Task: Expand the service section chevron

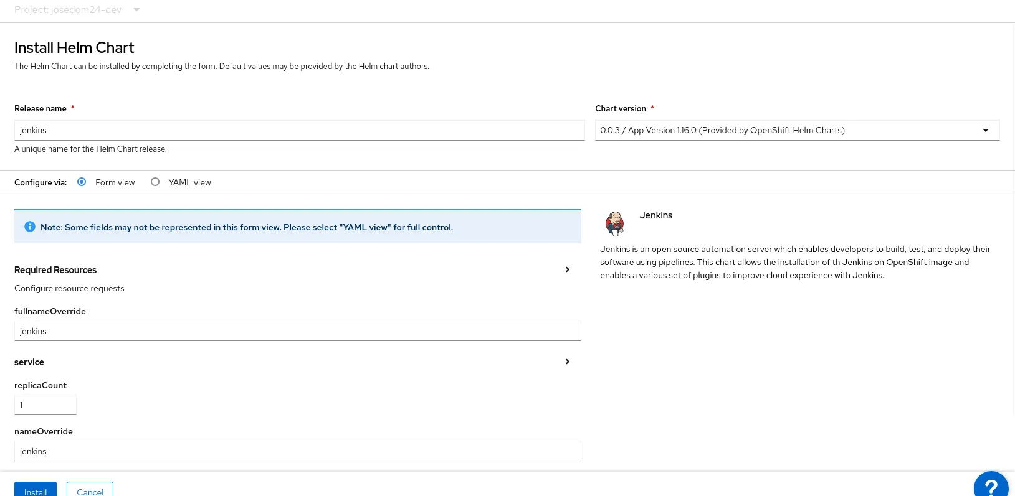Action: click(x=567, y=362)
